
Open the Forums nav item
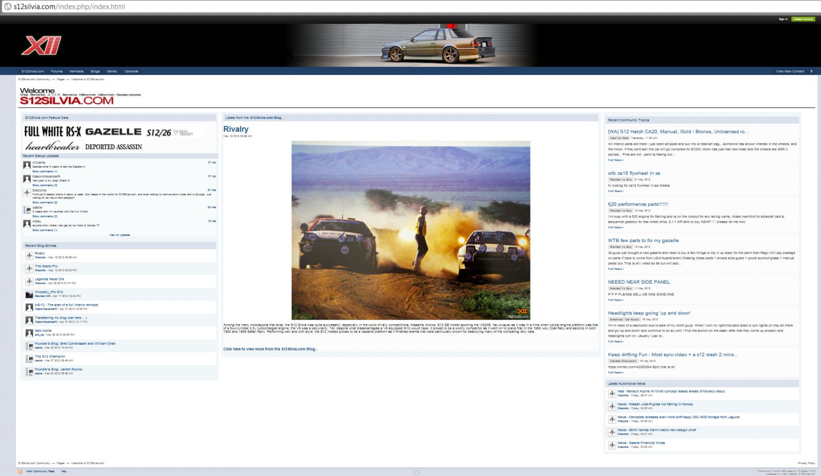(56, 71)
